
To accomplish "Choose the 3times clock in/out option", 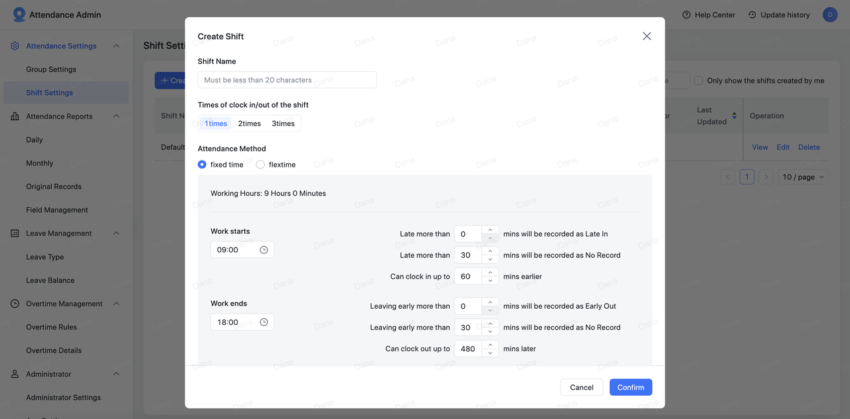I will point(283,124).
